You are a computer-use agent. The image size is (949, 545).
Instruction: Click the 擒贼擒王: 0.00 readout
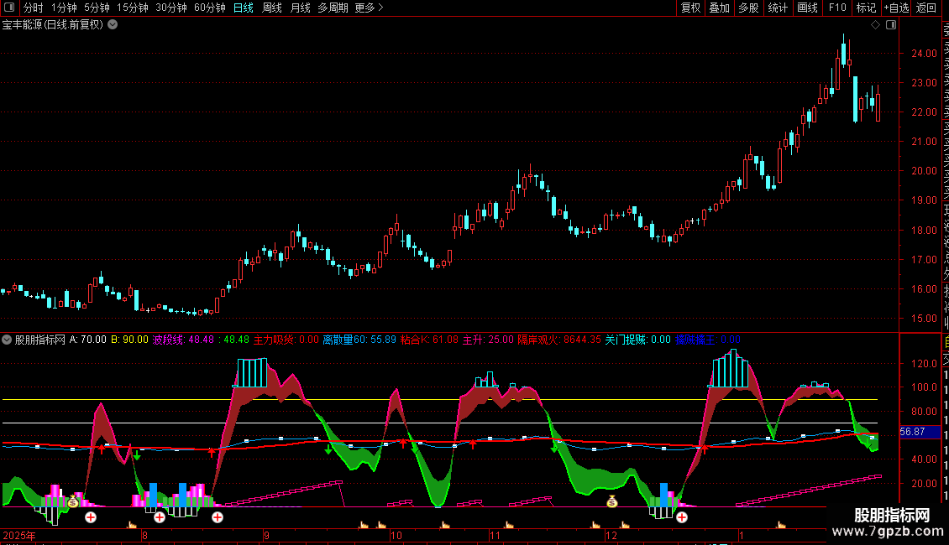tap(707, 340)
